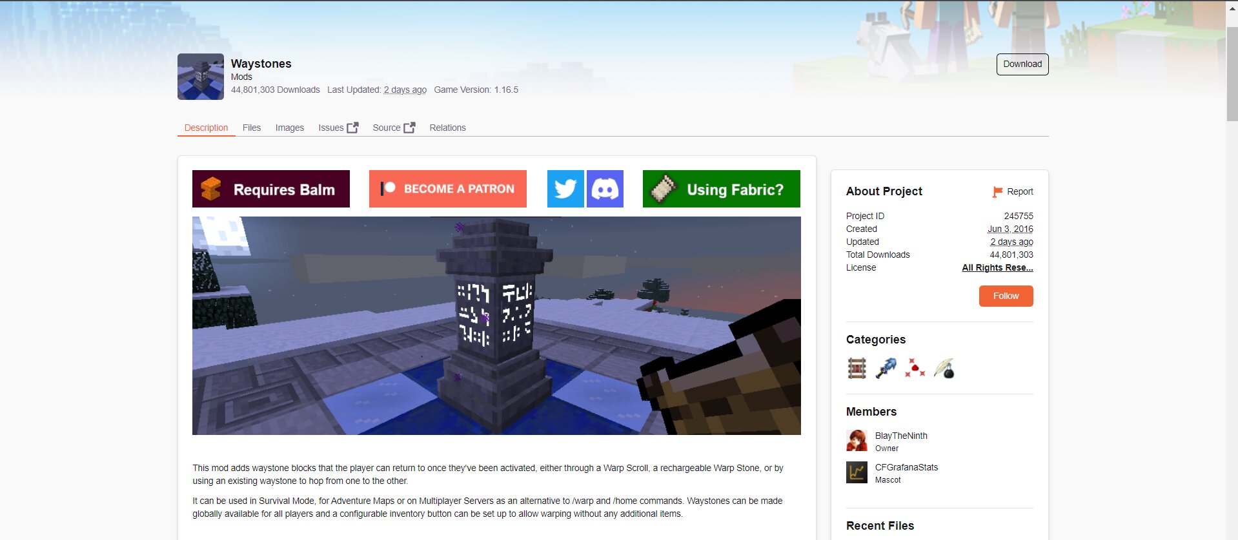Screen dimensions: 1238x540
Task: Click the Waystones project title
Action: tap(261, 64)
